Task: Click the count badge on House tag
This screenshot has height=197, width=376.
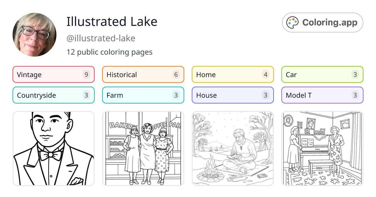Action: pos(265,95)
